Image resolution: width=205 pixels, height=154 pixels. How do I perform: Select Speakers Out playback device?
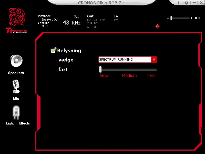pos(50,20)
